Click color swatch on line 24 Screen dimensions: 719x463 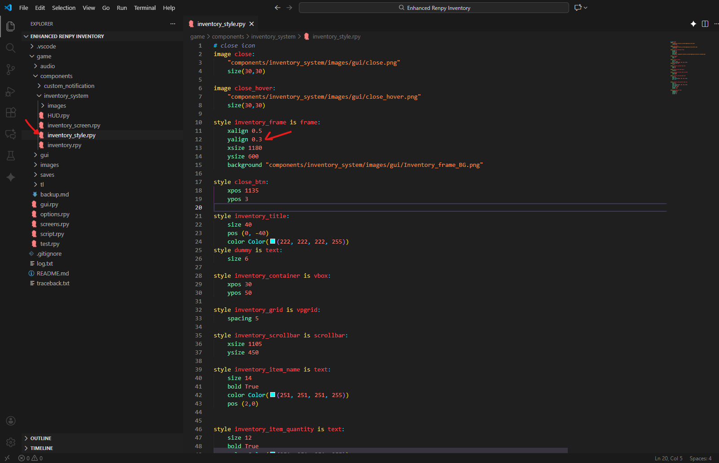tap(272, 241)
